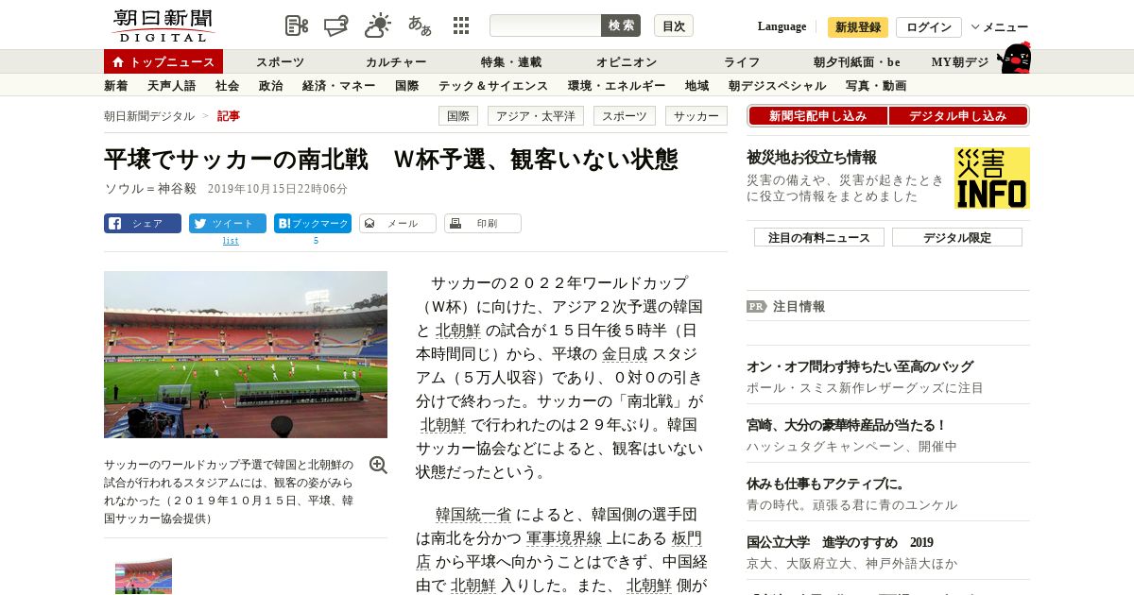Viewport: 1134px width, 595px height.
Task: Print article with 印刷 button
Action: [483, 224]
